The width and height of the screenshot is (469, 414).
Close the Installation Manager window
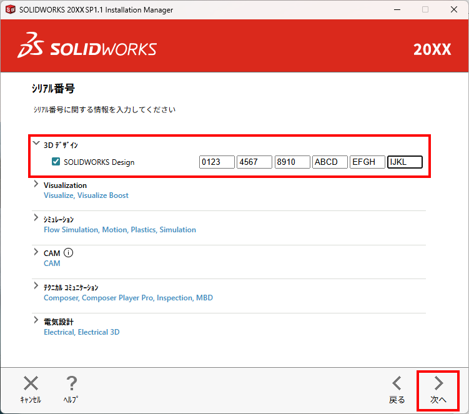[x=454, y=9]
